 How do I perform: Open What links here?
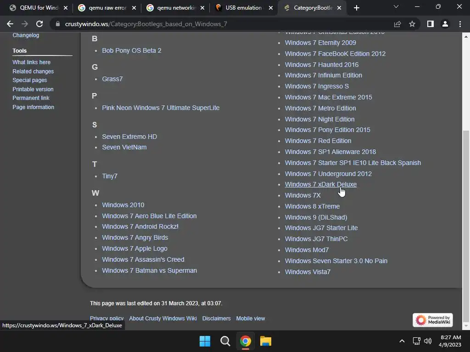[32, 62]
